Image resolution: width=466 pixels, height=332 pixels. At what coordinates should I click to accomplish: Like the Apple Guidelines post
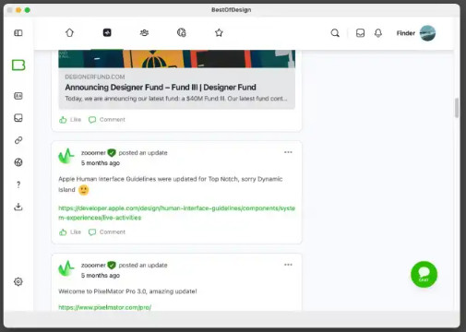70,232
